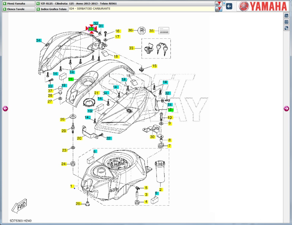The width and height of the screenshot is (292, 225).
Task: Open Elenco Tavole list
Action: coord(18,9)
